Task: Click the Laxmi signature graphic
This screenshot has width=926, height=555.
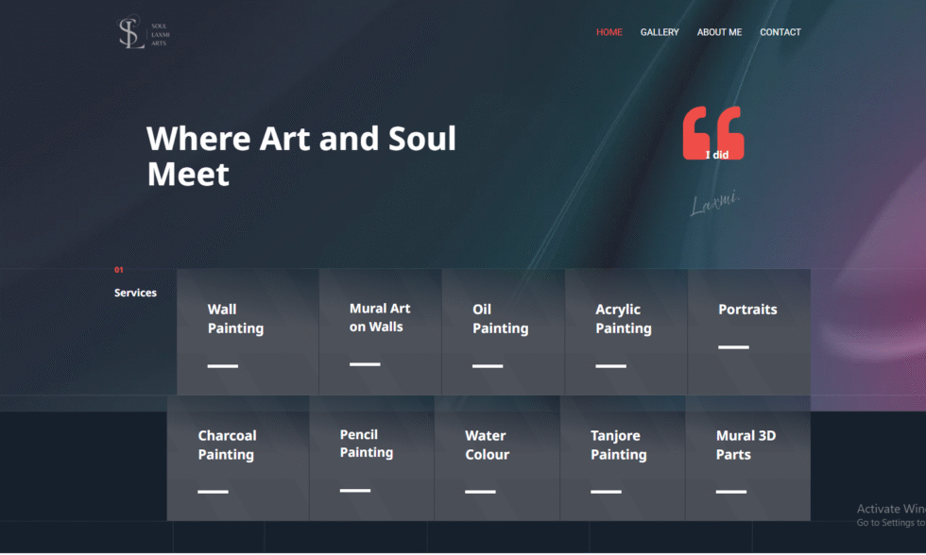Action: coord(714,203)
